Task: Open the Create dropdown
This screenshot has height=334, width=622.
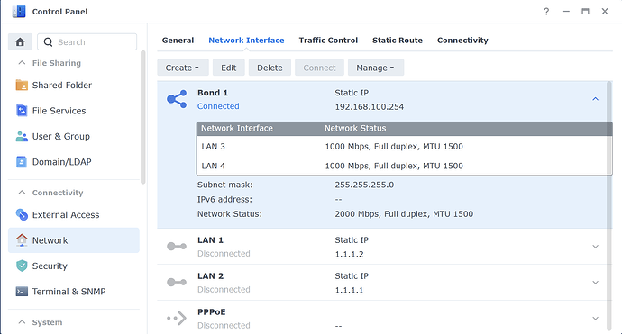Action: coord(182,68)
